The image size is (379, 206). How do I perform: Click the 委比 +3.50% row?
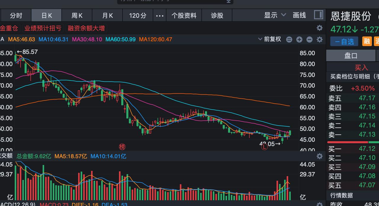coord(352,88)
